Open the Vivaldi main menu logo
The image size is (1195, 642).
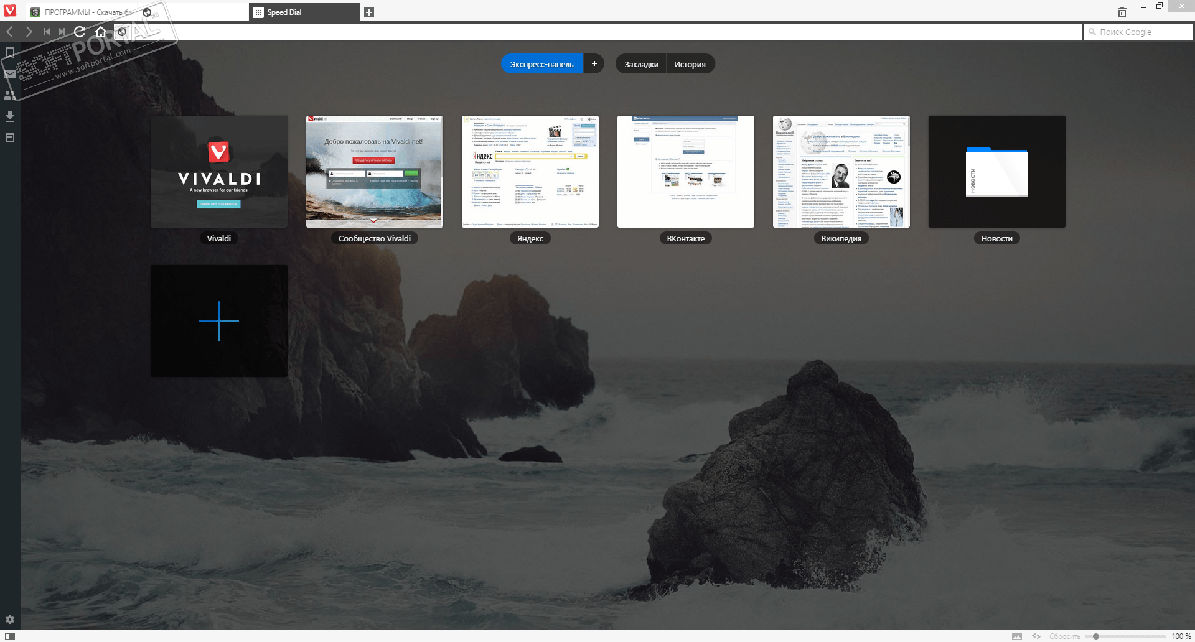click(x=10, y=11)
